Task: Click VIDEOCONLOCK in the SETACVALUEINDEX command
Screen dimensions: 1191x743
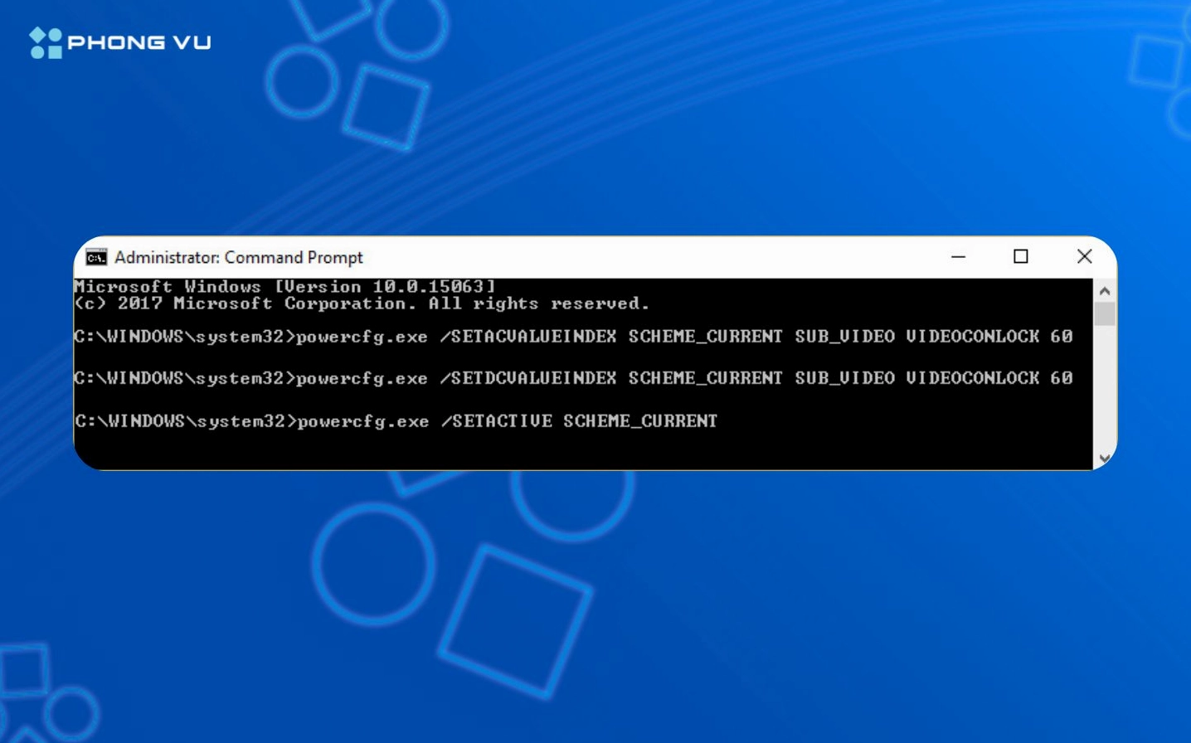Action: pos(972,337)
